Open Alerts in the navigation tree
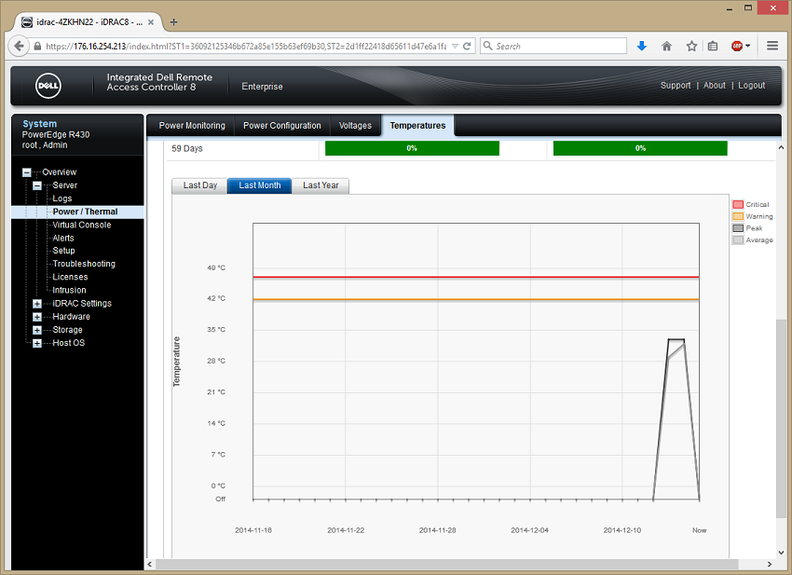Image resolution: width=792 pixels, height=575 pixels. tap(63, 238)
